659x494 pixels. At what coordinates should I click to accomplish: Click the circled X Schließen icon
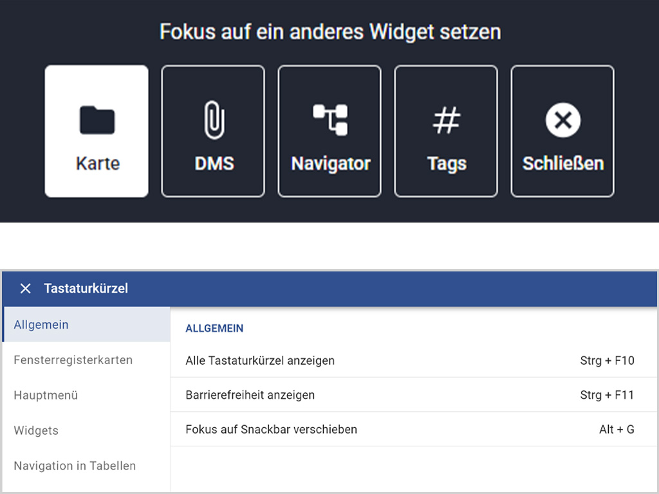click(x=562, y=121)
